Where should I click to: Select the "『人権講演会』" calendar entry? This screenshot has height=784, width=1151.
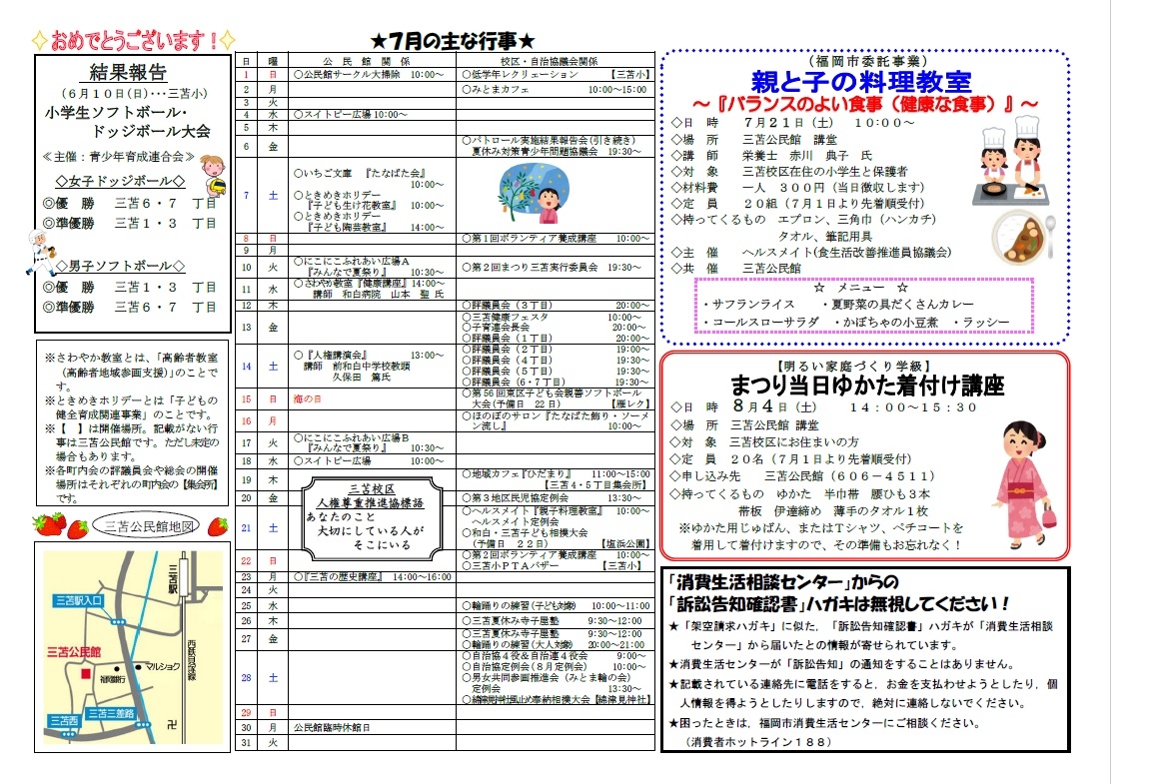click(331, 356)
